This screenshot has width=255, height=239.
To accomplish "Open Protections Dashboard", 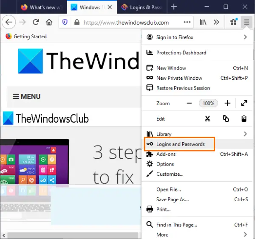I will click(197, 53).
